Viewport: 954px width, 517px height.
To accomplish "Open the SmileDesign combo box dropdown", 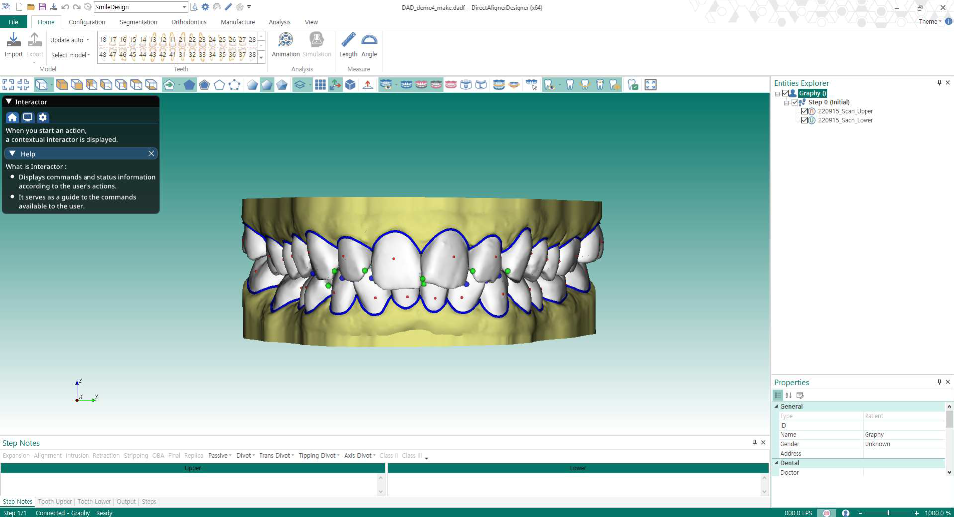I will point(184,7).
